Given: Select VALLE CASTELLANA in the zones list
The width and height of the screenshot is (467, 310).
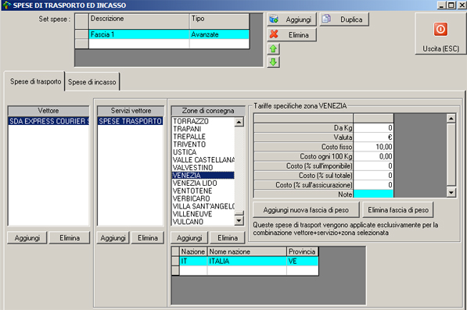Looking at the screenshot, I should point(203,160).
